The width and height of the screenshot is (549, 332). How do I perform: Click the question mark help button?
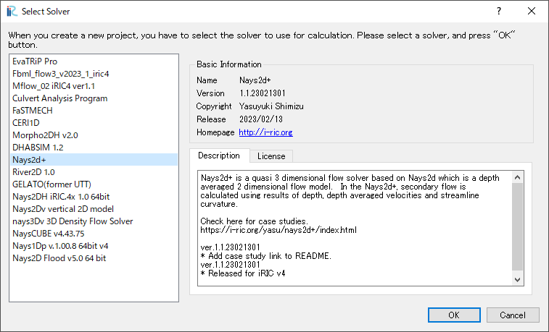[499, 11]
